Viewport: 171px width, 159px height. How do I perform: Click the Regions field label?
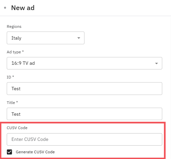(14, 26)
